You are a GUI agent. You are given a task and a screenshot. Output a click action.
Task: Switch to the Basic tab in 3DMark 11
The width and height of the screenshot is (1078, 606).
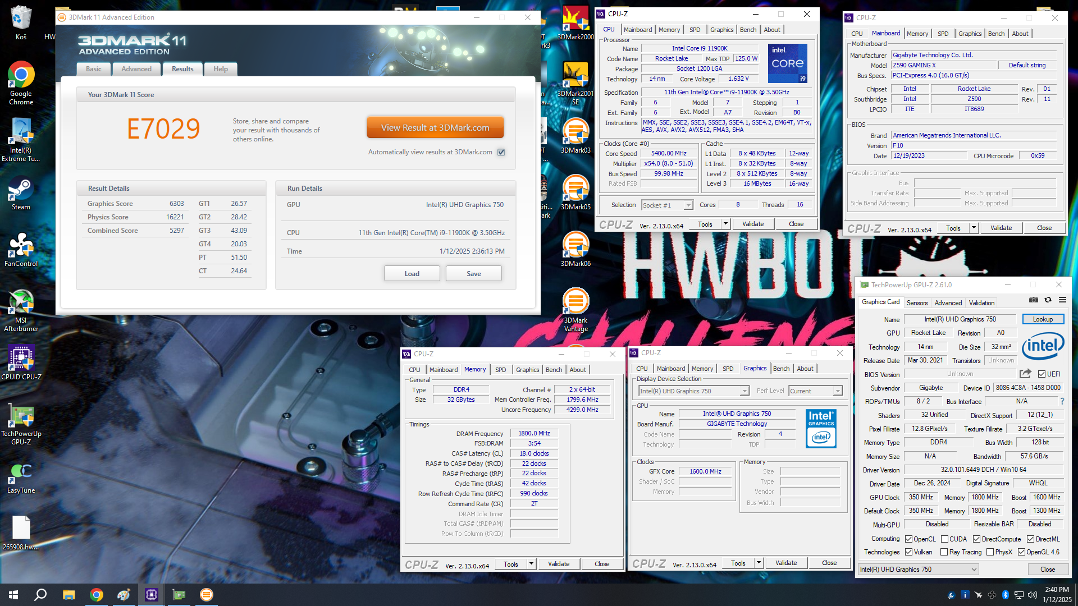tap(94, 69)
